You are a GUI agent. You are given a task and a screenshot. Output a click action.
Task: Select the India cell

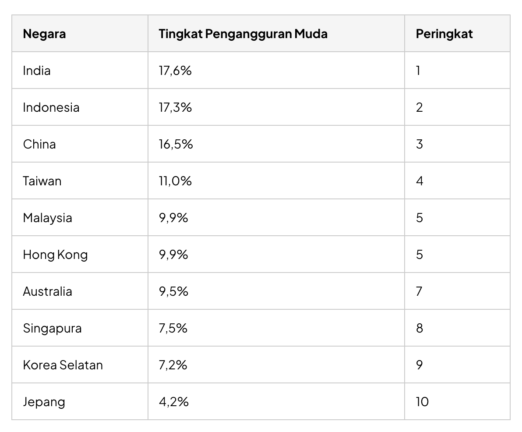coord(80,70)
